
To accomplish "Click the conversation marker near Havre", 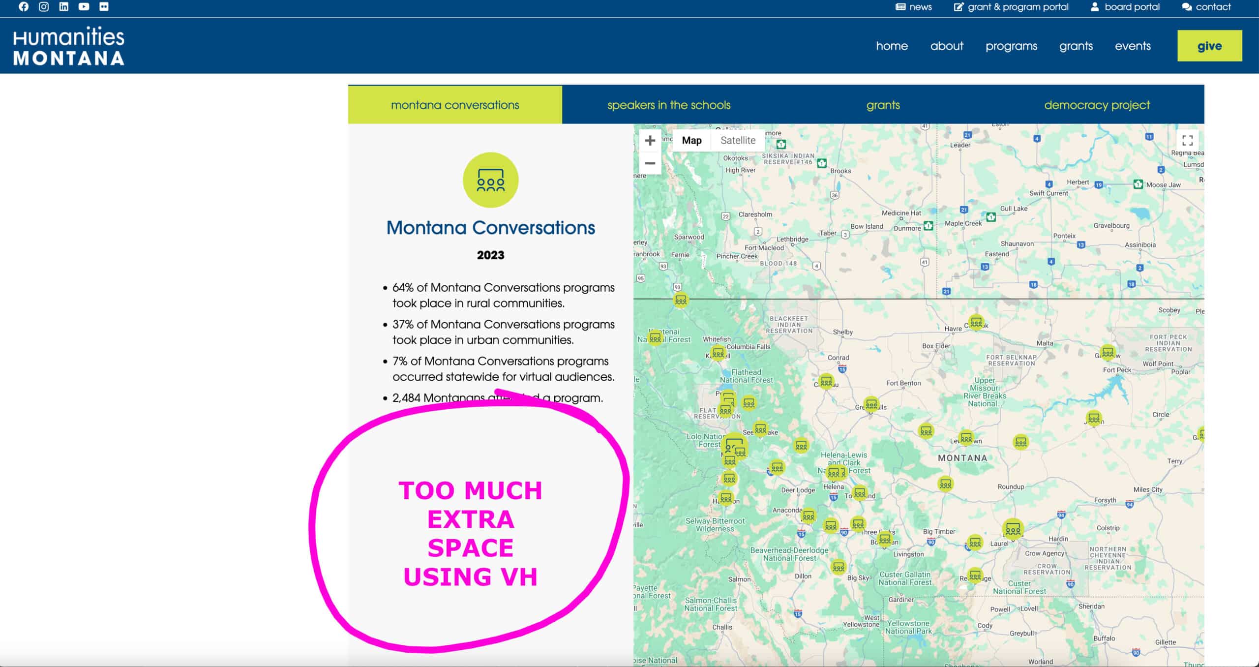I will point(976,323).
